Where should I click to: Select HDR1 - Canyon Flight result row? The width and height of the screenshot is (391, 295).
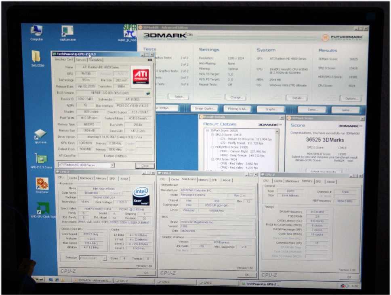tap(243, 151)
